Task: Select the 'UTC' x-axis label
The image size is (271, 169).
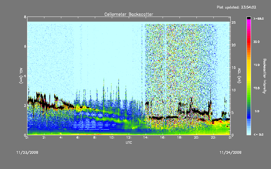Action: tap(129, 142)
